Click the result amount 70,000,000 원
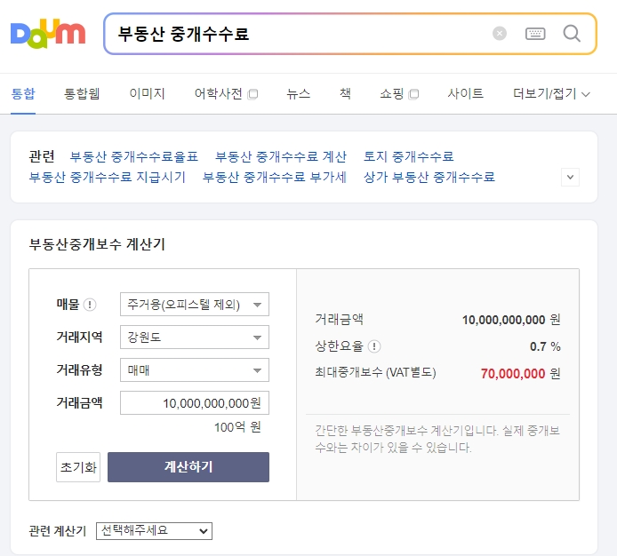 pos(521,373)
